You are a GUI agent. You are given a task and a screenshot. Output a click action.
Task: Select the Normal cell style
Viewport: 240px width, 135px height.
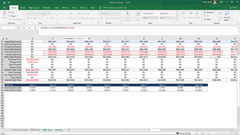click(x=167, y=13)
